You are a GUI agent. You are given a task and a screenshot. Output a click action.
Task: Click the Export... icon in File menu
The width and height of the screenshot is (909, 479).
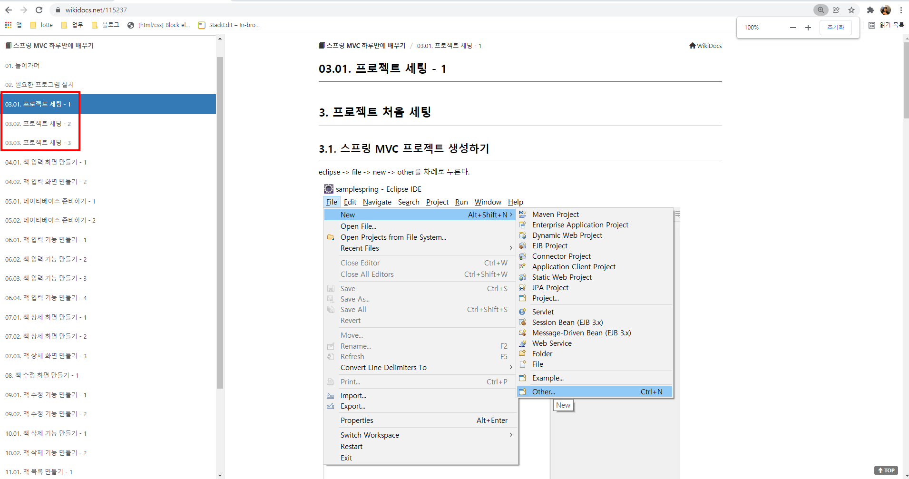[x=331, y=406]
